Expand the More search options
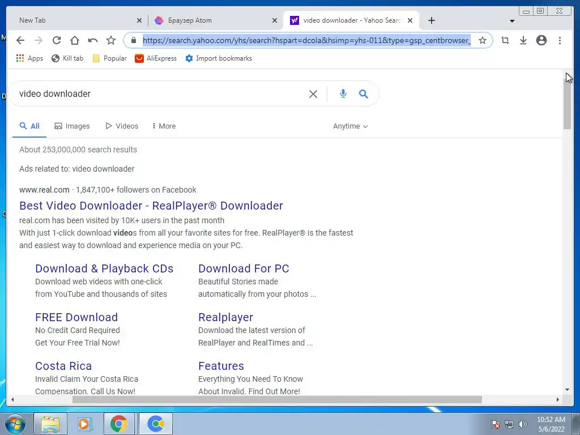 tap(164, 126)
